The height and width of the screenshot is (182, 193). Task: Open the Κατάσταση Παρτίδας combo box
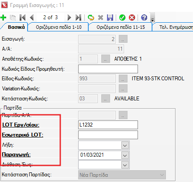(x=122, y=175)
